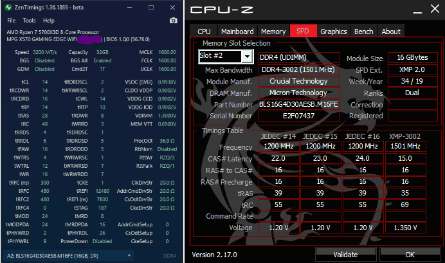Click the Ranks Dual field

tap(413, 93)
